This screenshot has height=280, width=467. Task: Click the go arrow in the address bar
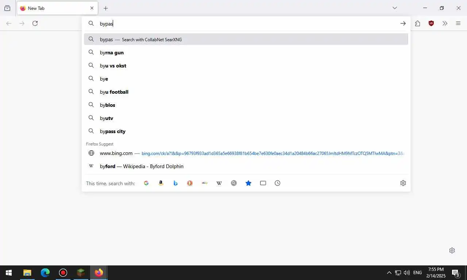pyautogui.click(x=403, y=23)
